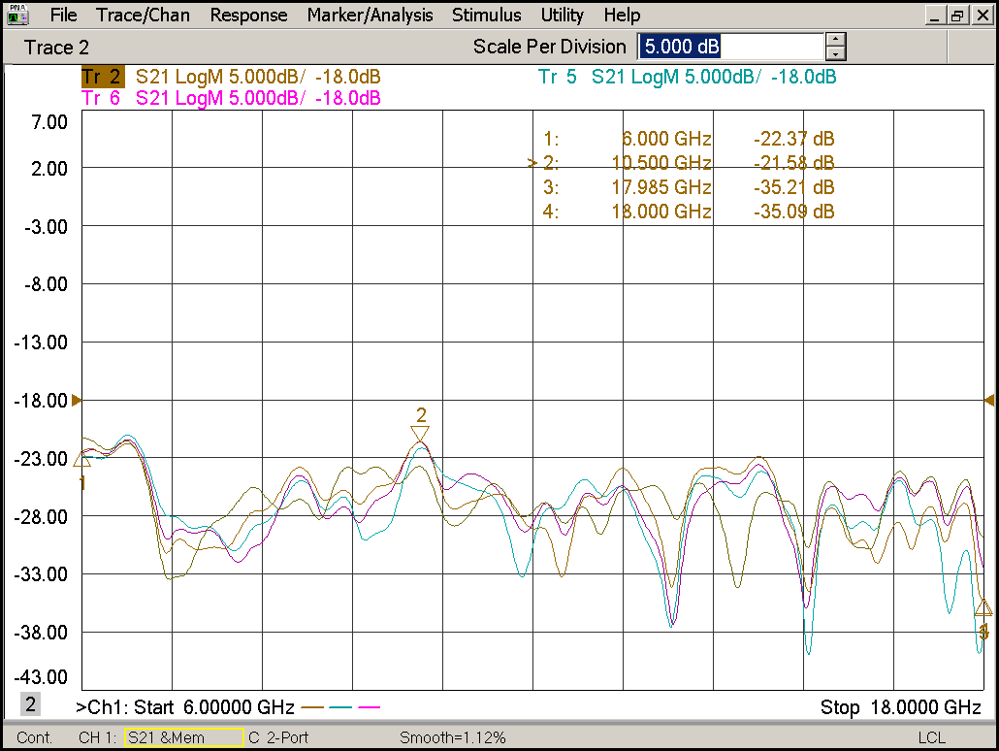Viewport: 999px width, 751px height.
Task: Open the Utility menu
Action: [x=562, y=15]
